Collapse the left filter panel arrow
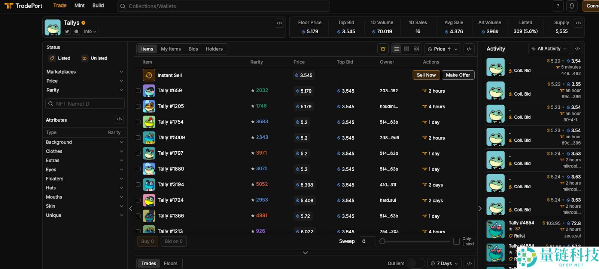Image resolution: width=599 pixels, height=269 pixels. 131,208
